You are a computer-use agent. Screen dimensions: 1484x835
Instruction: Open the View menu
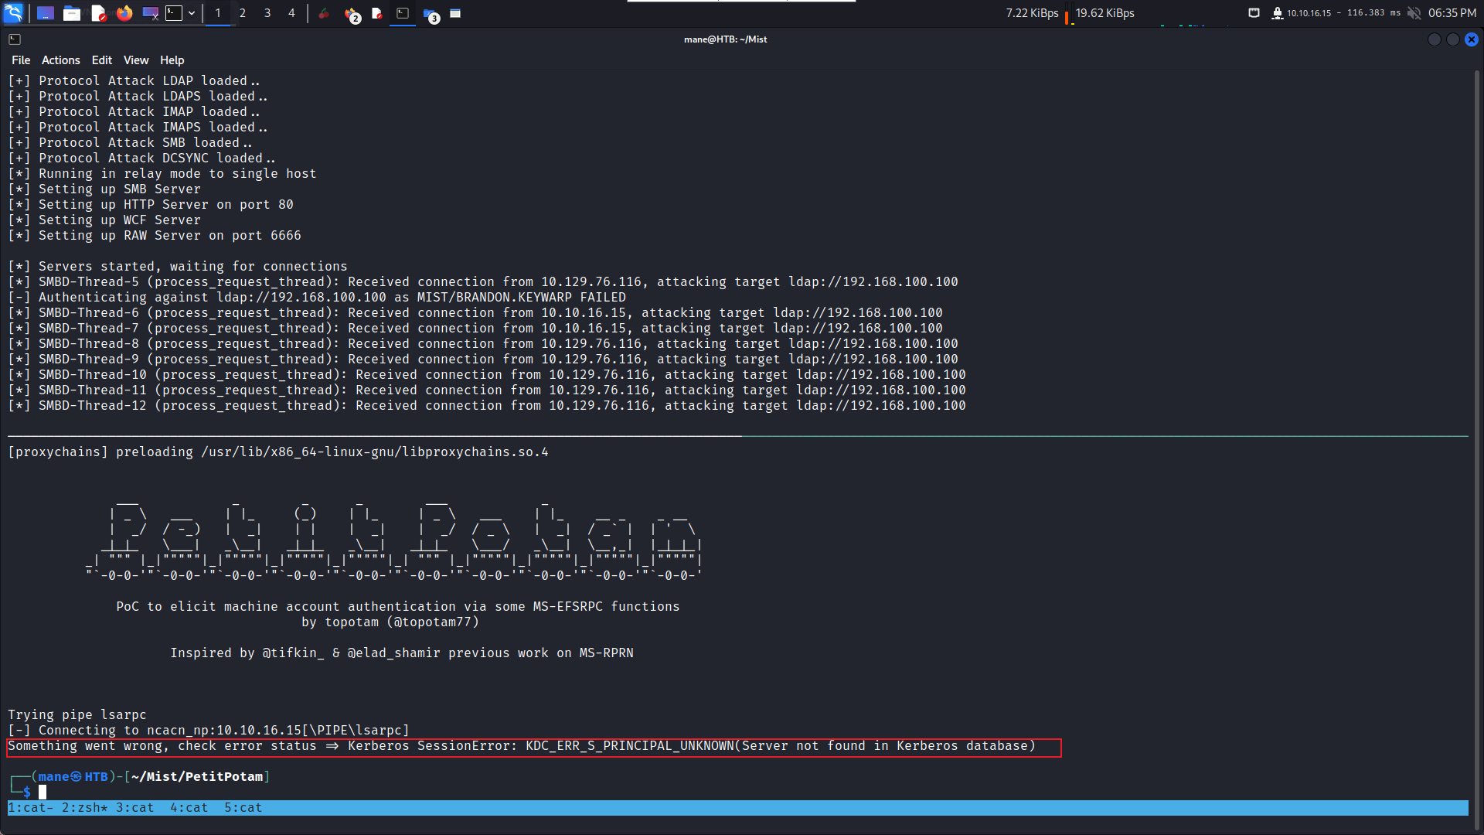click(x=136, y=60)
